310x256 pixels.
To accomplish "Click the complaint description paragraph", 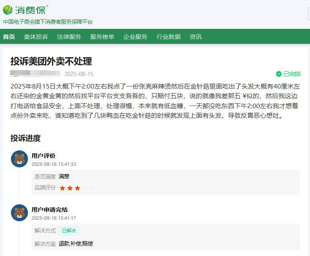I will point(155,101).
